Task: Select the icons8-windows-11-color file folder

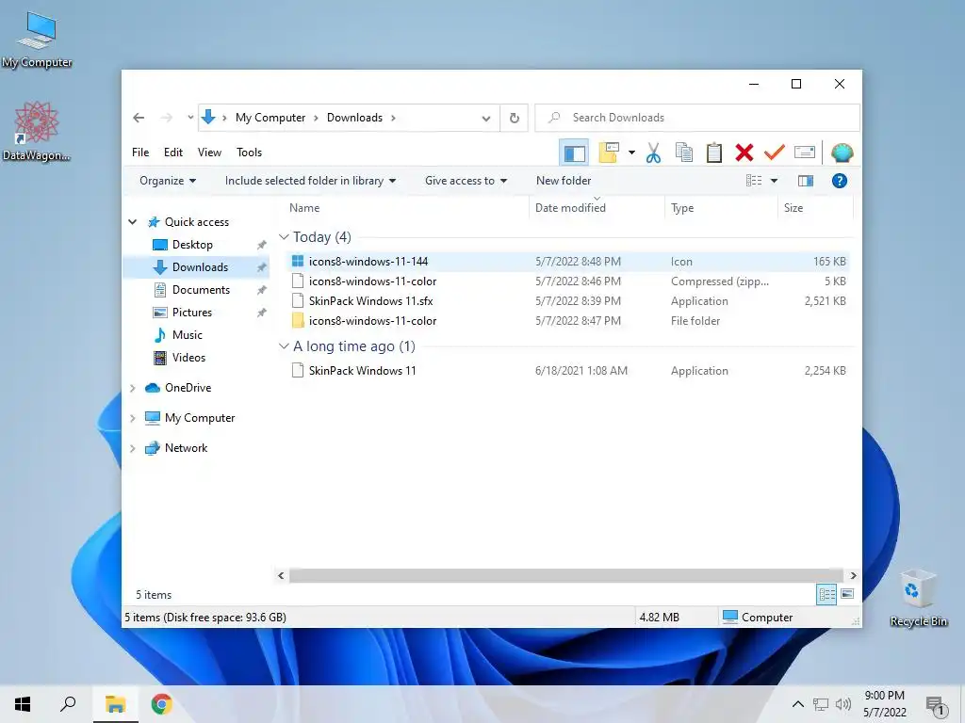Action: pos(568,320)
